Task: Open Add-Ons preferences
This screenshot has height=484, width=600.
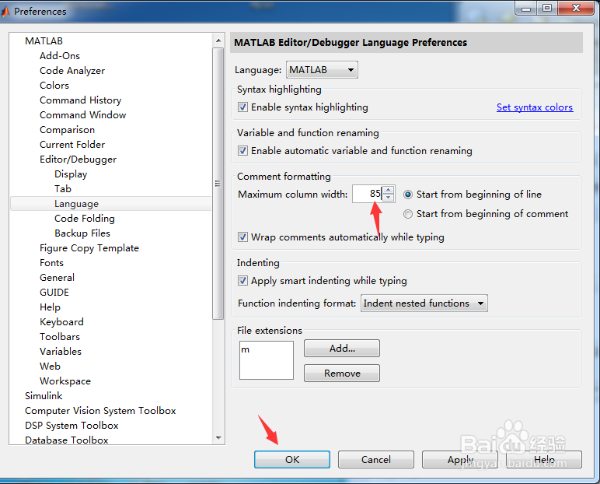Action: click(60, 56)
